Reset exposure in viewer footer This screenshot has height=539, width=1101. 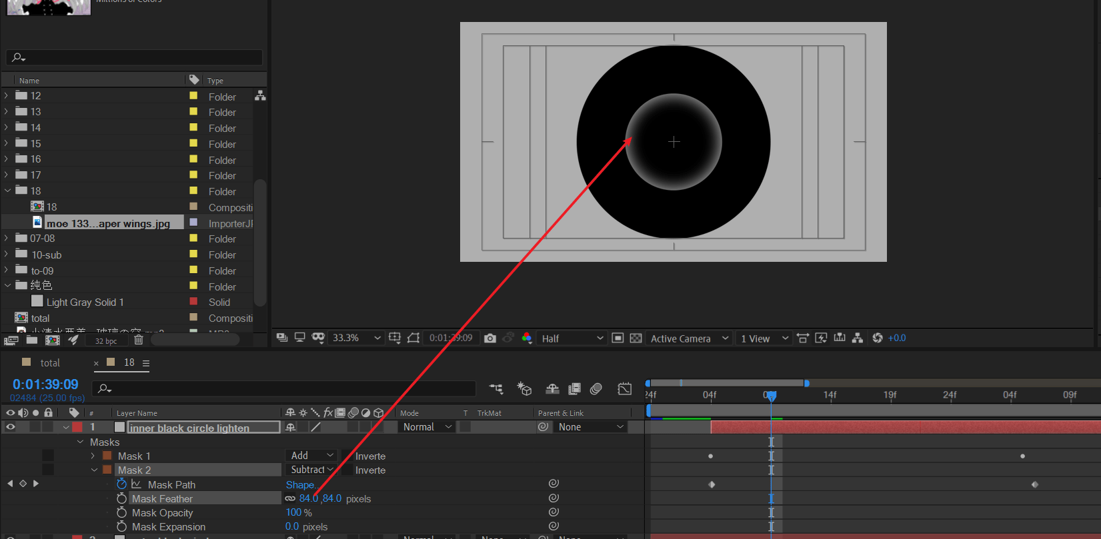(878, 338)
